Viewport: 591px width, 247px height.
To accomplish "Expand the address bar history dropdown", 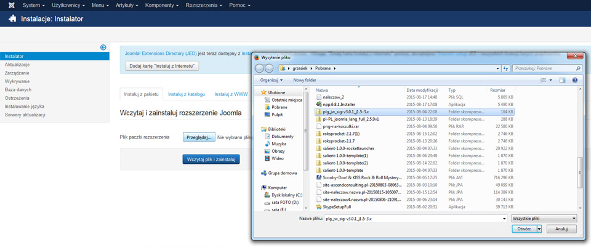I will tap(498, 68).
